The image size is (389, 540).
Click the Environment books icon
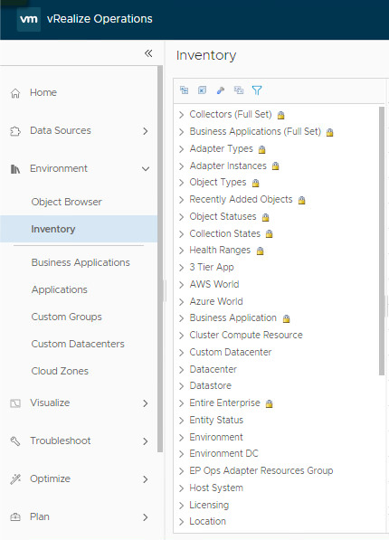pyautogui.click(x=15, y=169)
